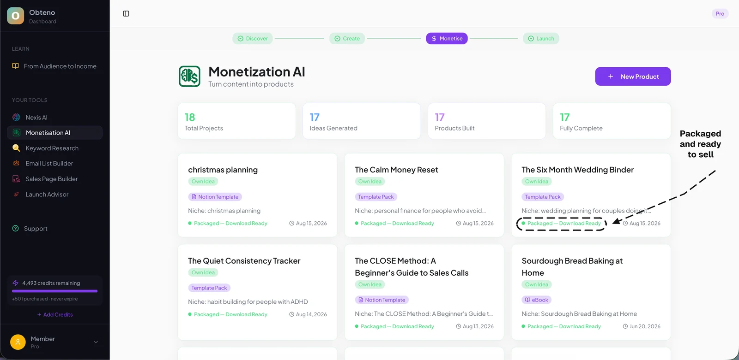739x360 pixels.
Task: Click the Pro plan badge
Action: [720, 14]
